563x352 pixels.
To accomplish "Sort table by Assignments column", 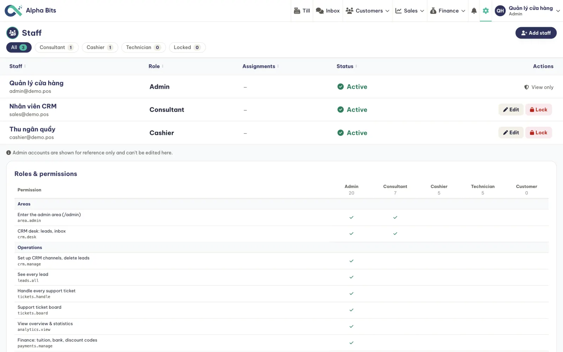I will 260,66.
